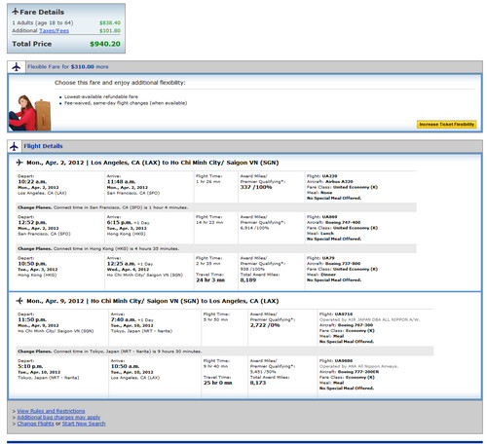Click the Total Price amount $940.20
487x444 pixels.
pos(105,44)
